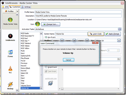Image resolution: width=126 pixels, height=95 pixels.
Task: Click the AutoIt logo icon
Action: [50, 83]
